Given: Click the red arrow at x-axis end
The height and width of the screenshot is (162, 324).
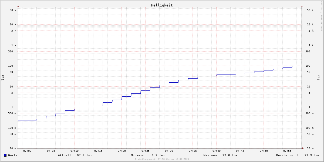Looking at the screenshot, I should pos(303,148).
